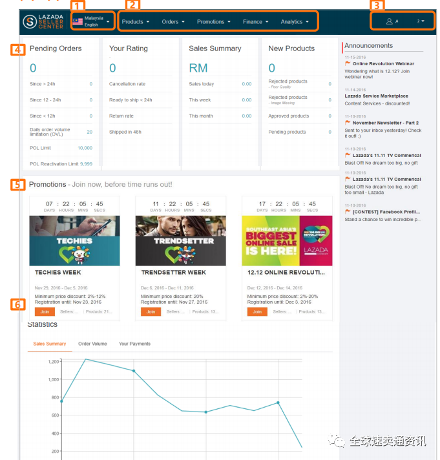Click the Online Revolution Webinar flag icon
Image resolution: width=440 pixels, height=460 pixels.
click(x=348, y=63)
